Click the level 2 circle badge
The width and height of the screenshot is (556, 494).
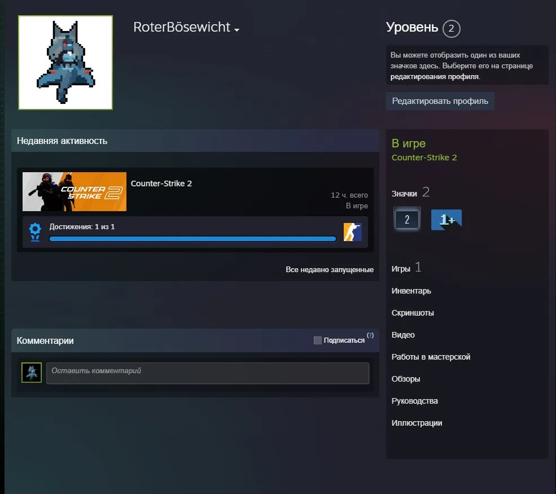(452, 29)
